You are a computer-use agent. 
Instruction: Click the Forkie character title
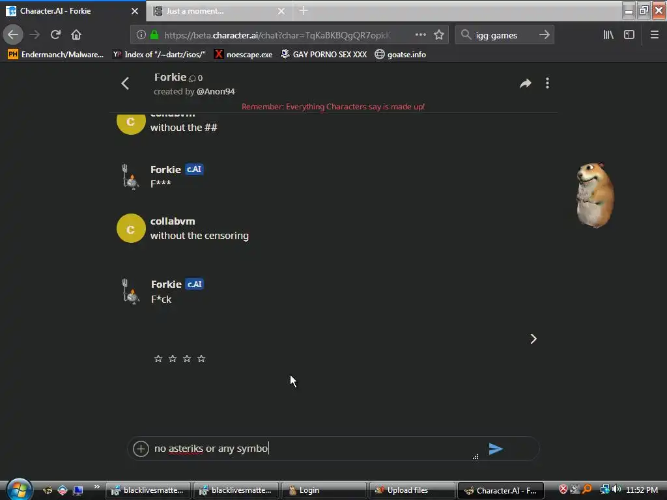pyautogui.click(x=170, y=77)
